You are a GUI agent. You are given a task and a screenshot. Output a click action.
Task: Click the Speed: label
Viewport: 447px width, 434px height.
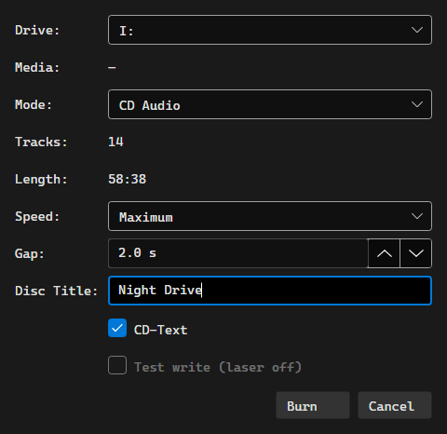pos(37,216)
